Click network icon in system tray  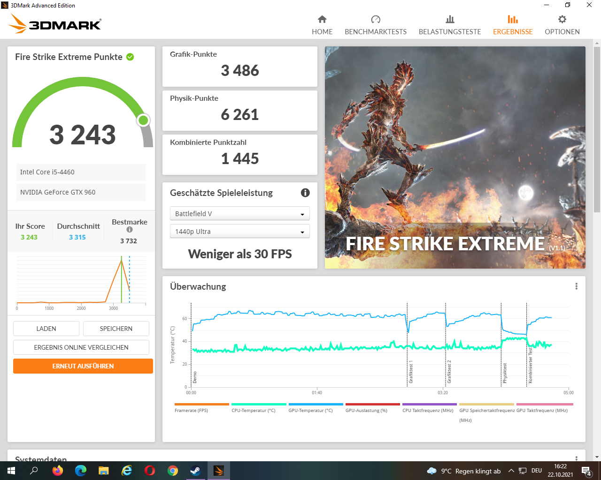(522, 471)
